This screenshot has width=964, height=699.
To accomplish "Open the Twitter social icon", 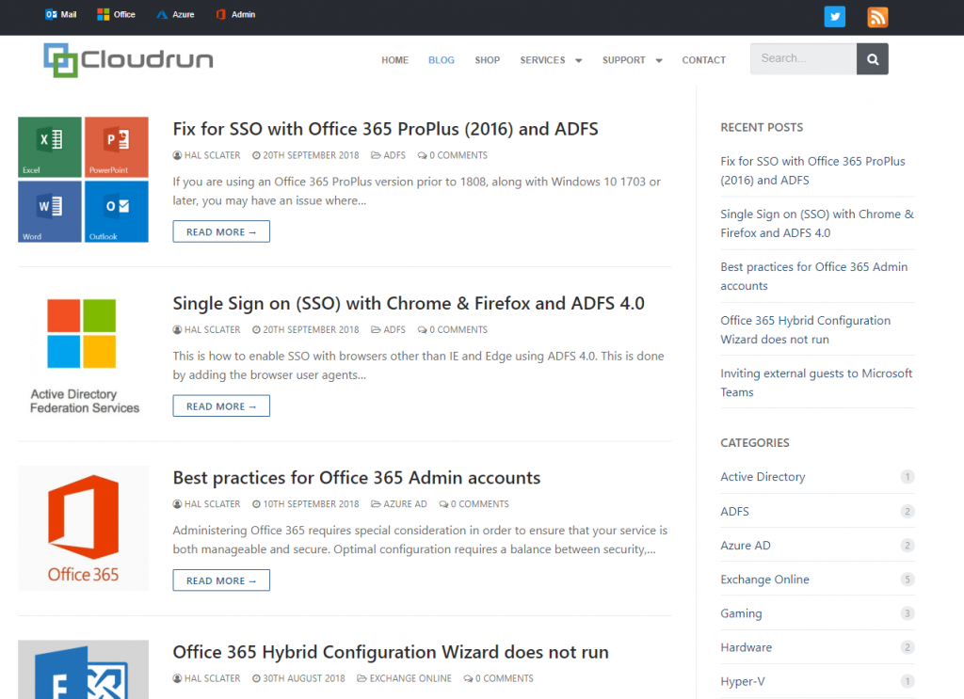I will (x=834, y=16).
